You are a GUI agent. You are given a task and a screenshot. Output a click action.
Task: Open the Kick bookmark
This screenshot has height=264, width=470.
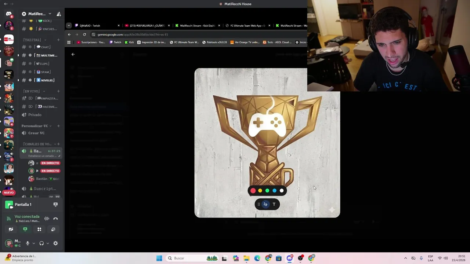click(129, 42)
